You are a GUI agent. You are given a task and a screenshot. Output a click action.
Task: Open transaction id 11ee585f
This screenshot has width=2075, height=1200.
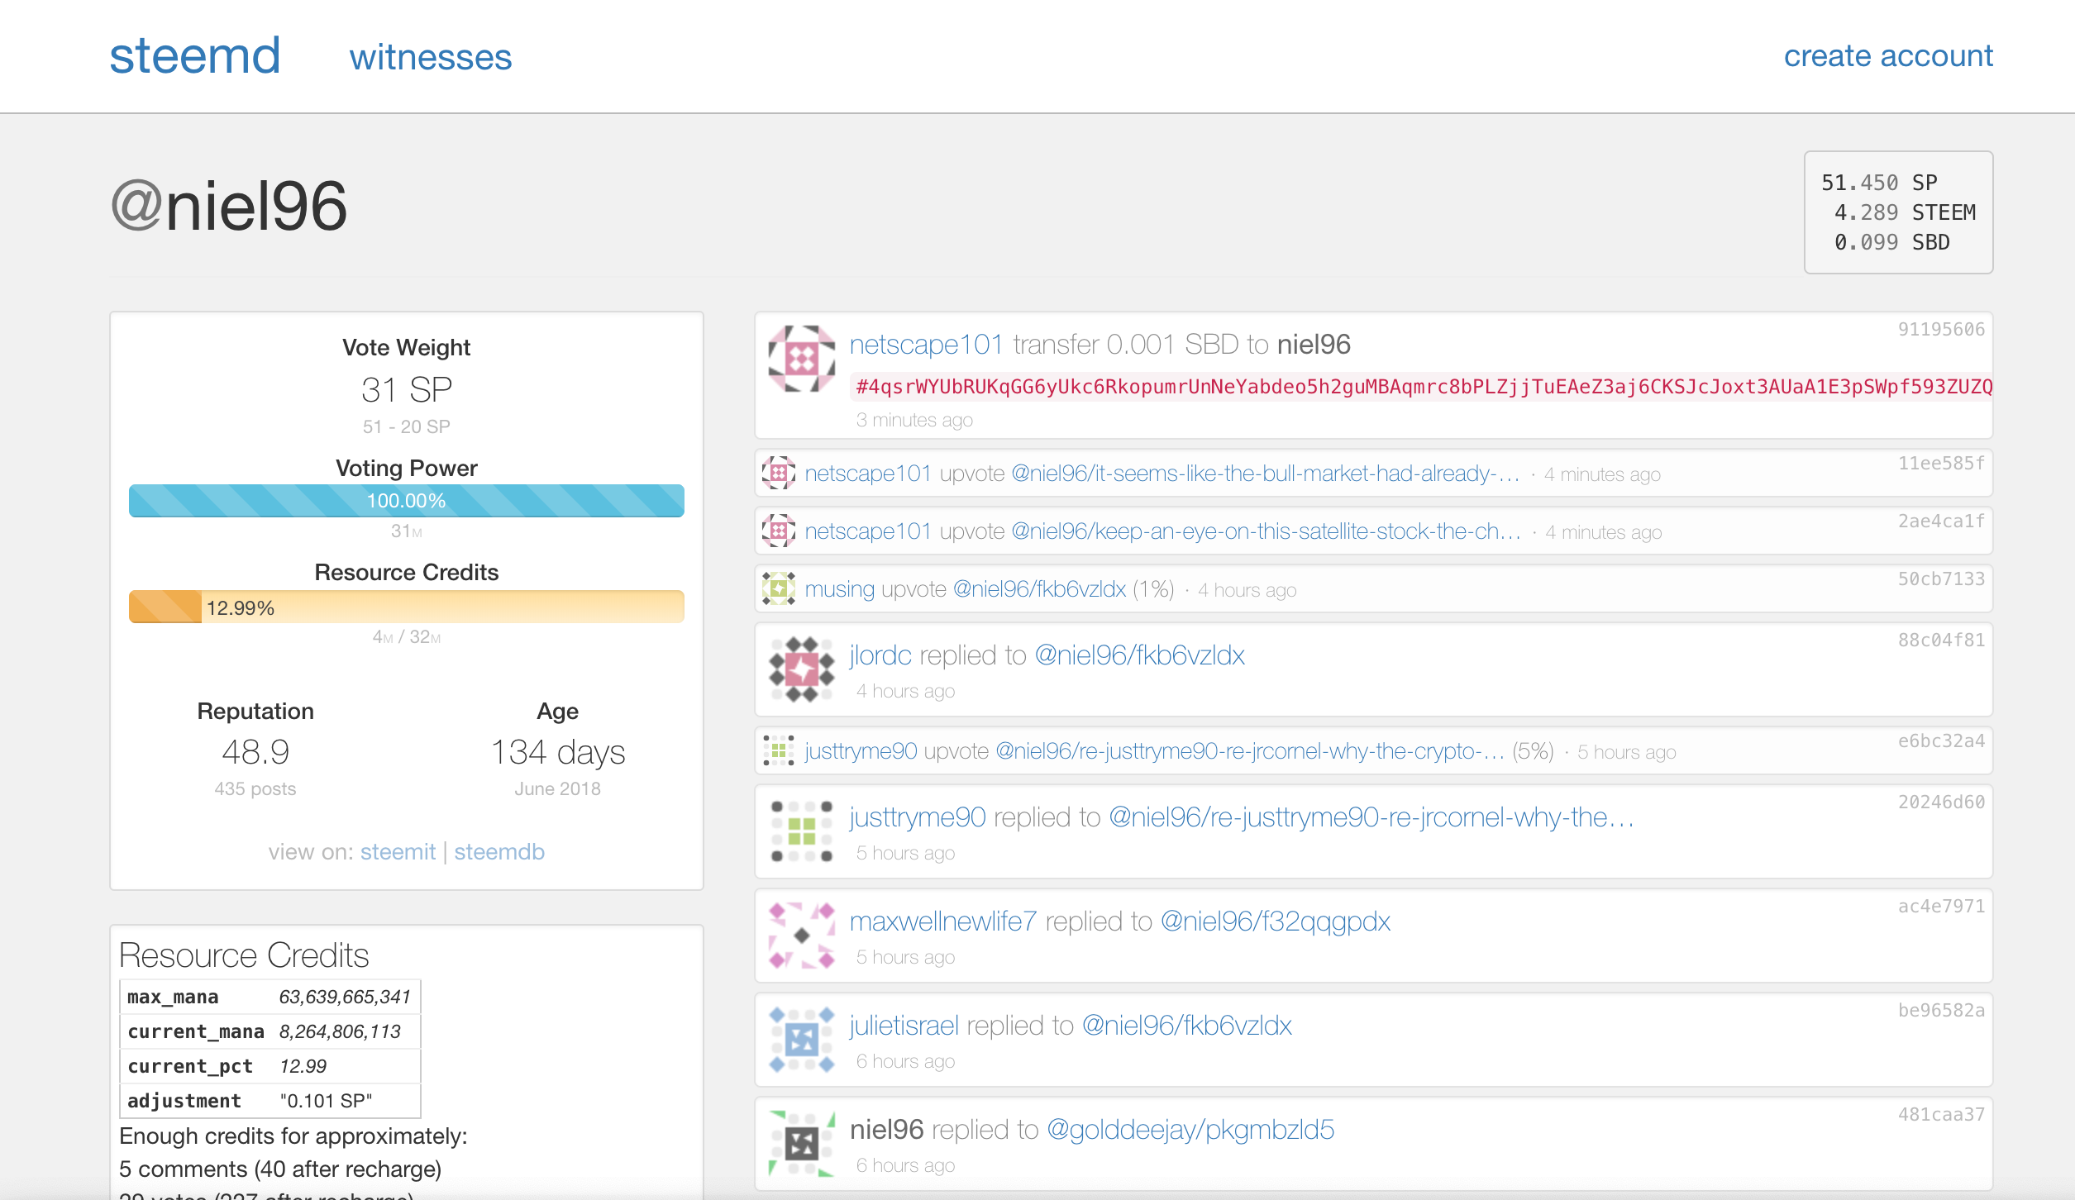[1941, 464]
